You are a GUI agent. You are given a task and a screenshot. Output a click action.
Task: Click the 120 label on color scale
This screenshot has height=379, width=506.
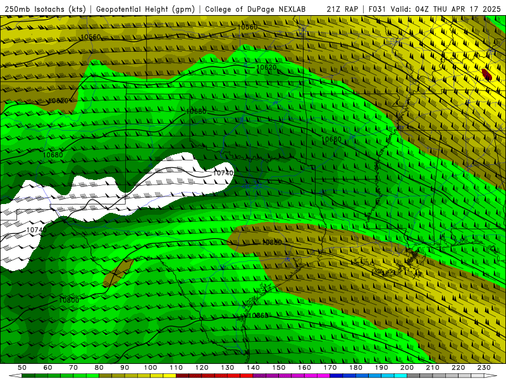coord(202,368)
